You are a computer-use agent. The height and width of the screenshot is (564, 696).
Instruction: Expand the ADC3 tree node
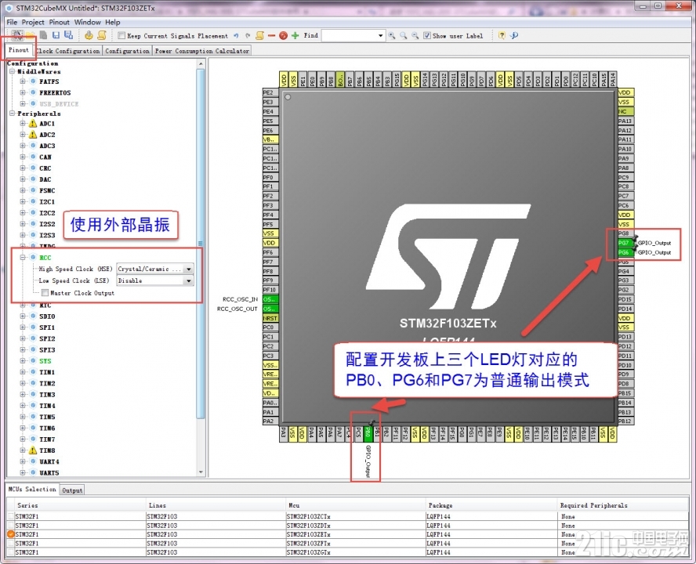click(23, 146)
